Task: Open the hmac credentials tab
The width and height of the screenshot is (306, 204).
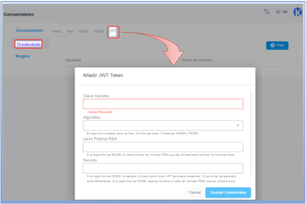Action: [x=83, y=31]
